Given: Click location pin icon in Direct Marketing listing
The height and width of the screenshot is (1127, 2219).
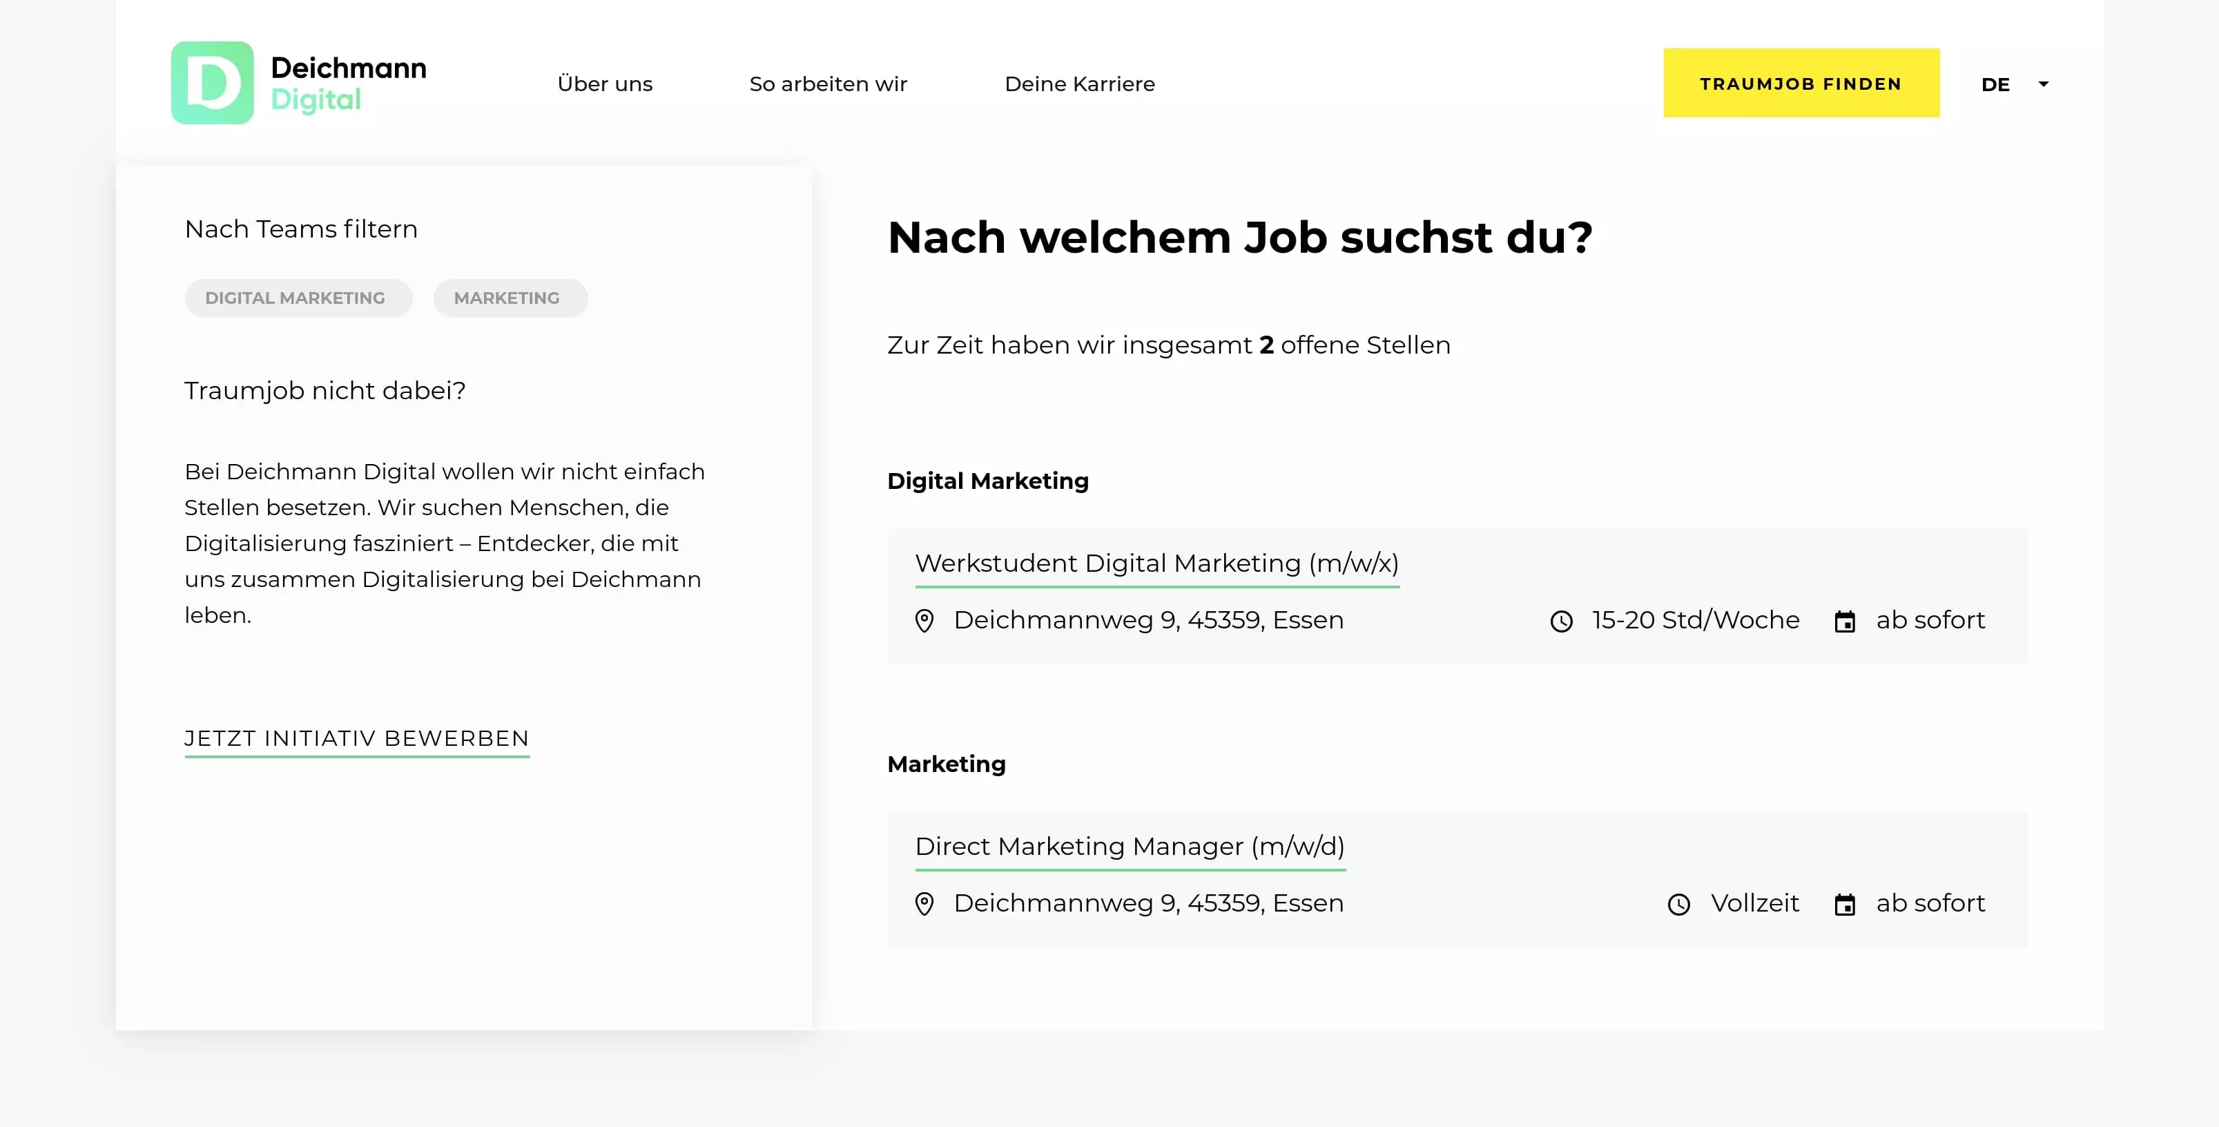Looking at the screenshot, I should 924,904.
